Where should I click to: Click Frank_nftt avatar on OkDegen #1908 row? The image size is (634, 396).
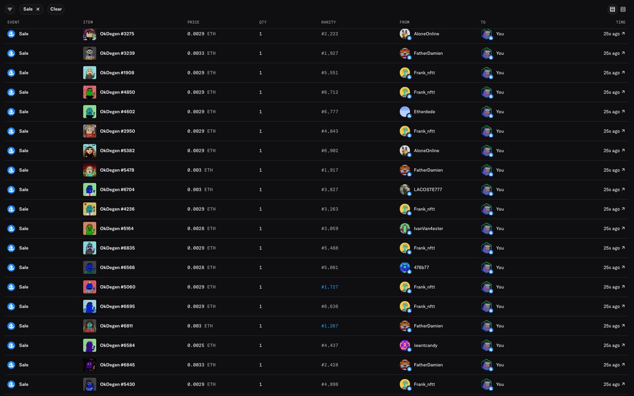click(405, 73)
